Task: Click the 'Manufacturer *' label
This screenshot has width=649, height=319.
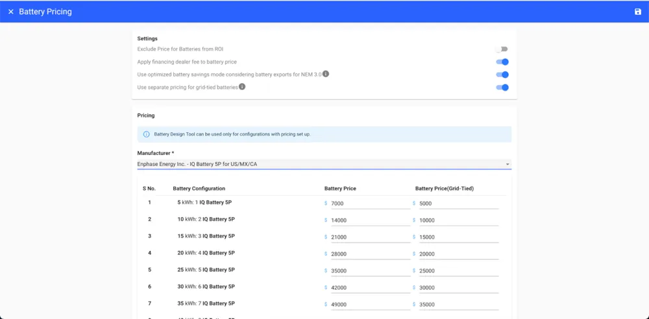Action: [x=156, y=153]
